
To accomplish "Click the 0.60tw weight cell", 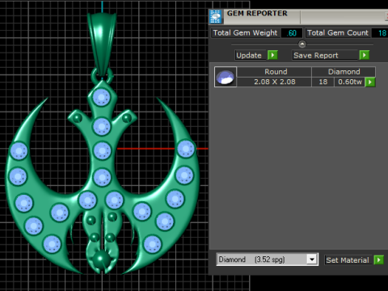I will (x=350, y=82).
